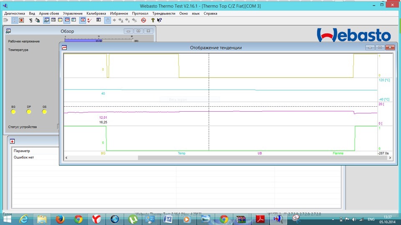The image size is (401, 225).
Task: Click the red X stop icon in toolbar
Action: coord(21,20)
